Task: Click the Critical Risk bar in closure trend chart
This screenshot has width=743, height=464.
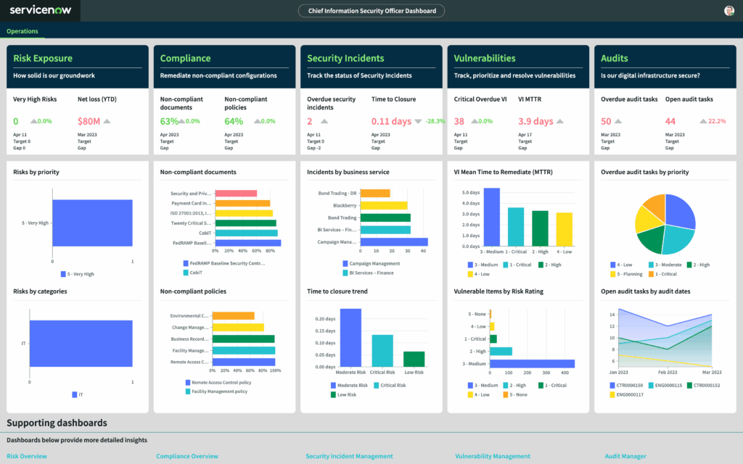Action: click(x=382, y=350)
